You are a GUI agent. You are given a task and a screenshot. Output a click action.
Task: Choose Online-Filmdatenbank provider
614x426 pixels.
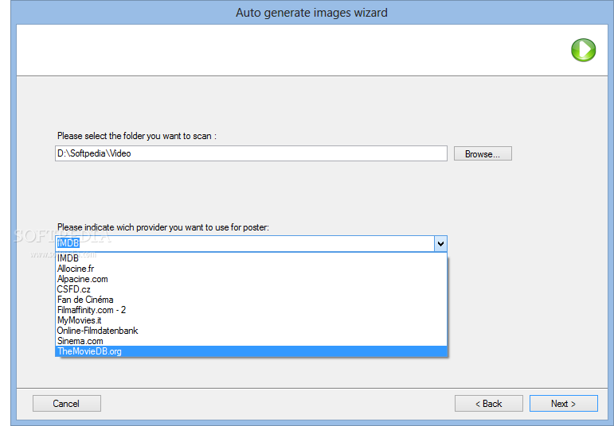tap(251, 331)
